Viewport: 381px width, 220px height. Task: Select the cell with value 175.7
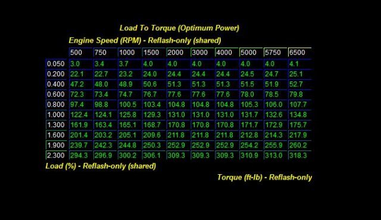[299, 125]
